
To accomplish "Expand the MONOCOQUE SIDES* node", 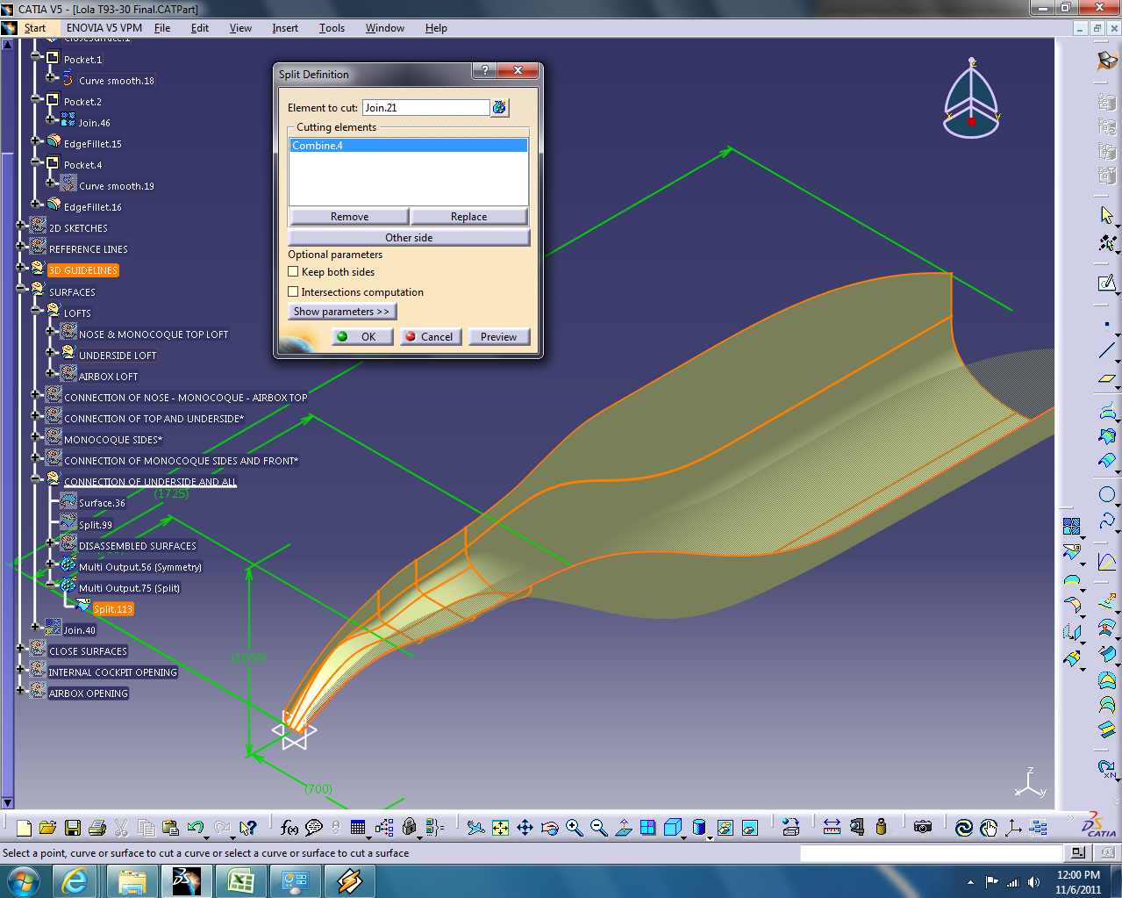I will point(35,436).
